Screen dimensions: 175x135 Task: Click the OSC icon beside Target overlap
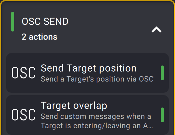23,115
